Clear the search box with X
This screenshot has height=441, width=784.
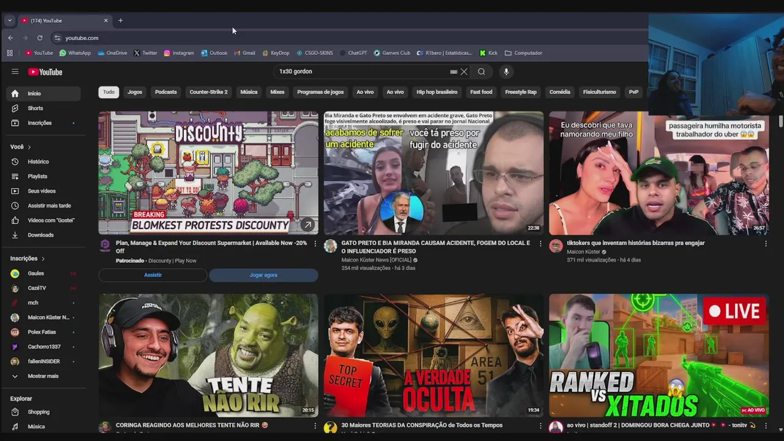[464, 72]
